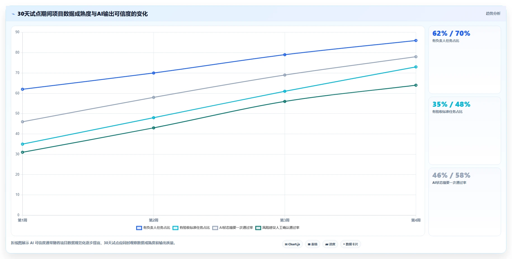Click the 第1周 point at 35 on cyan line
This screenshot has height=259, width=512.
pos(22,144)
